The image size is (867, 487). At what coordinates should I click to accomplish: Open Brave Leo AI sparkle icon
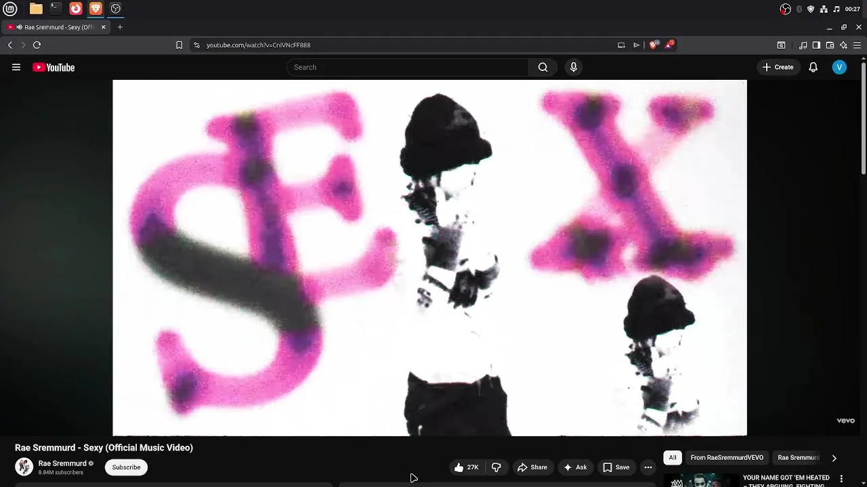843,45
